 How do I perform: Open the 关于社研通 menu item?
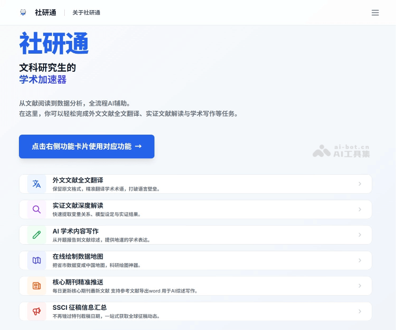[x=86, y=12]
